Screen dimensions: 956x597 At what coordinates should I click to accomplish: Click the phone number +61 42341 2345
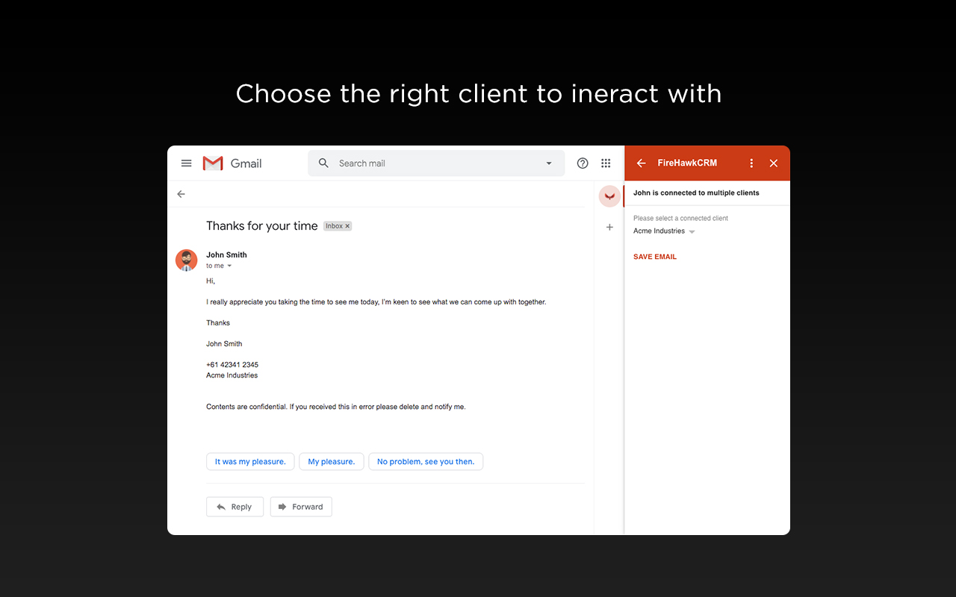232,365
